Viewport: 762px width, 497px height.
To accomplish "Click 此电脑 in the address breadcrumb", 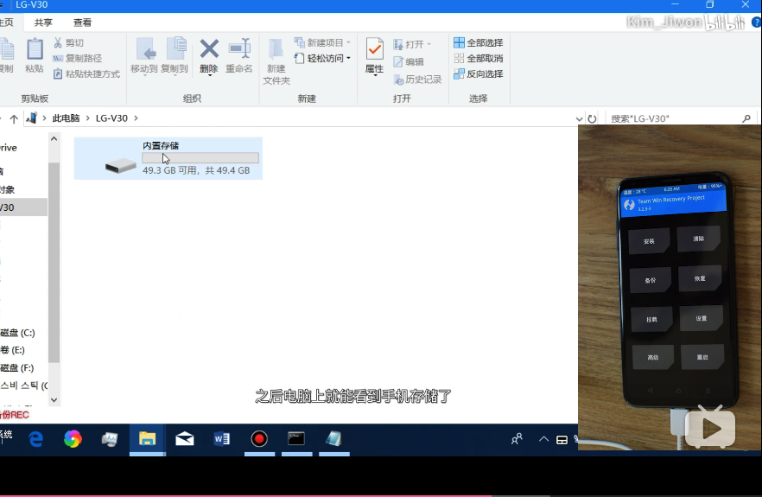I will [66, 118].
